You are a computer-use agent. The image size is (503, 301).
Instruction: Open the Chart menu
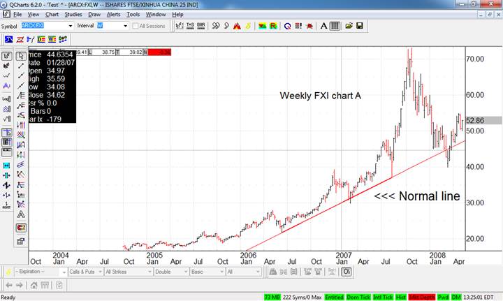tap(52, 15)
